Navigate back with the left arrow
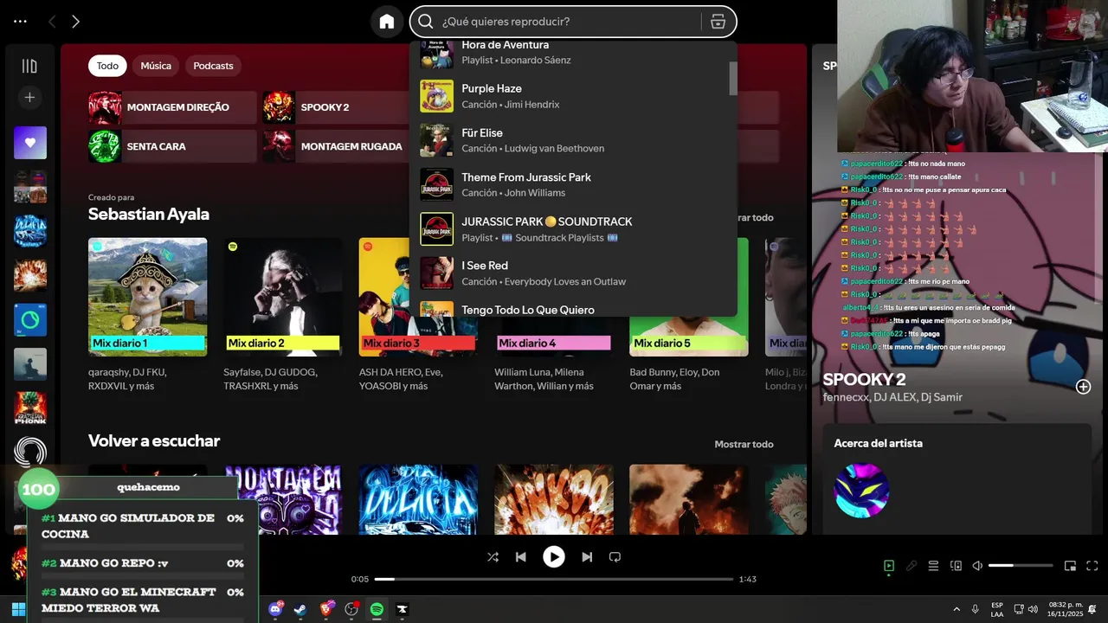 click(52, 22)
